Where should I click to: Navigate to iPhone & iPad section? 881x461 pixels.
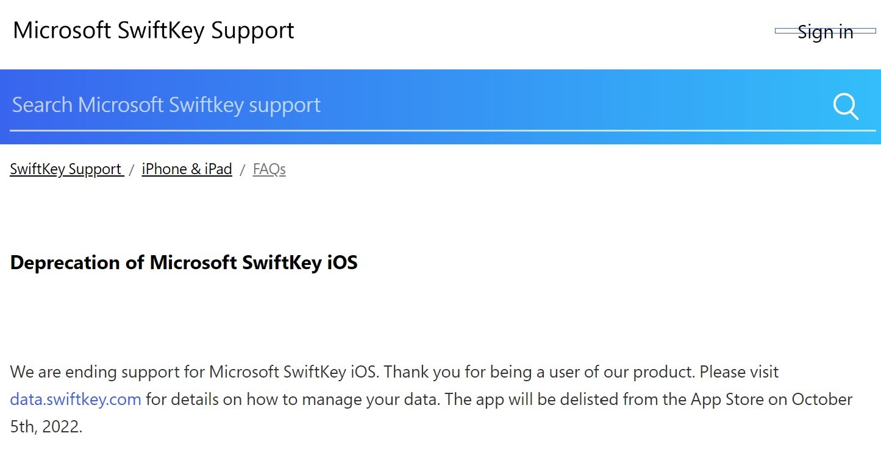[187, 169]
